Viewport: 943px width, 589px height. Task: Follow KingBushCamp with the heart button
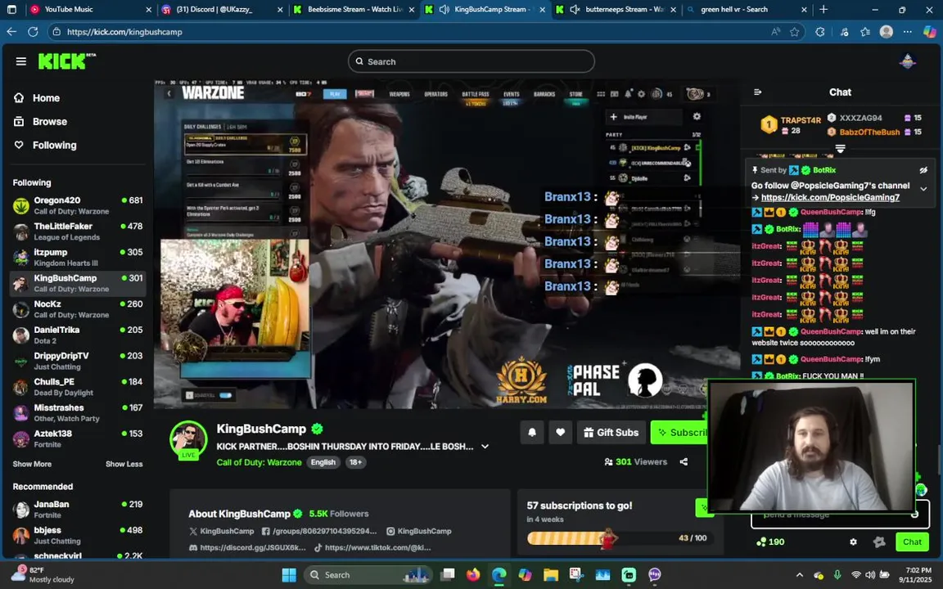[560, 432]
